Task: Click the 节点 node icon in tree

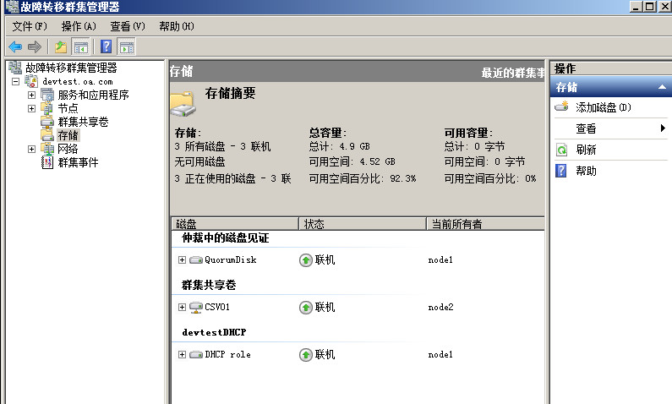Action: (47, 108)
